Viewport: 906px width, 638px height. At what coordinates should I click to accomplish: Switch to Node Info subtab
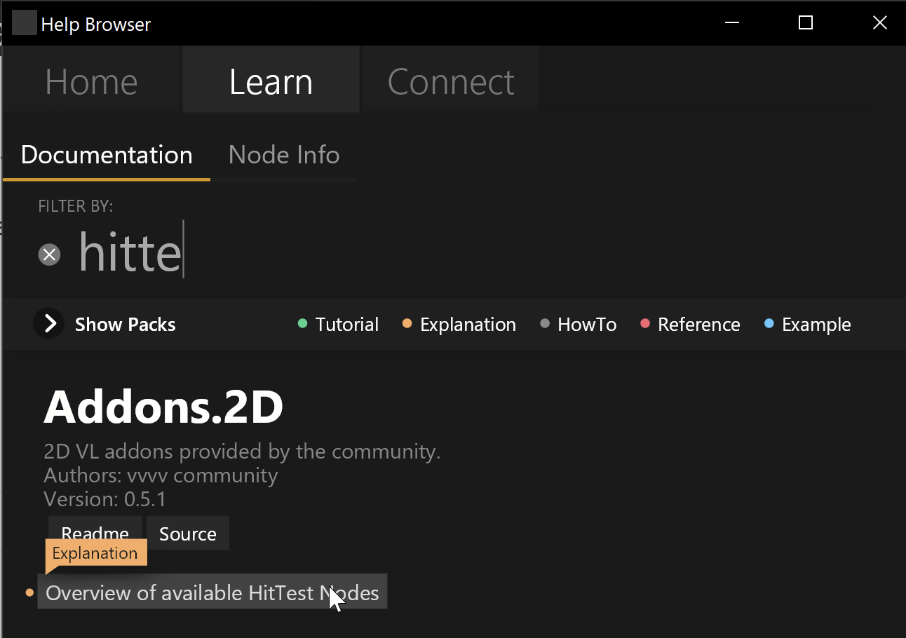[x=284, y=155]
